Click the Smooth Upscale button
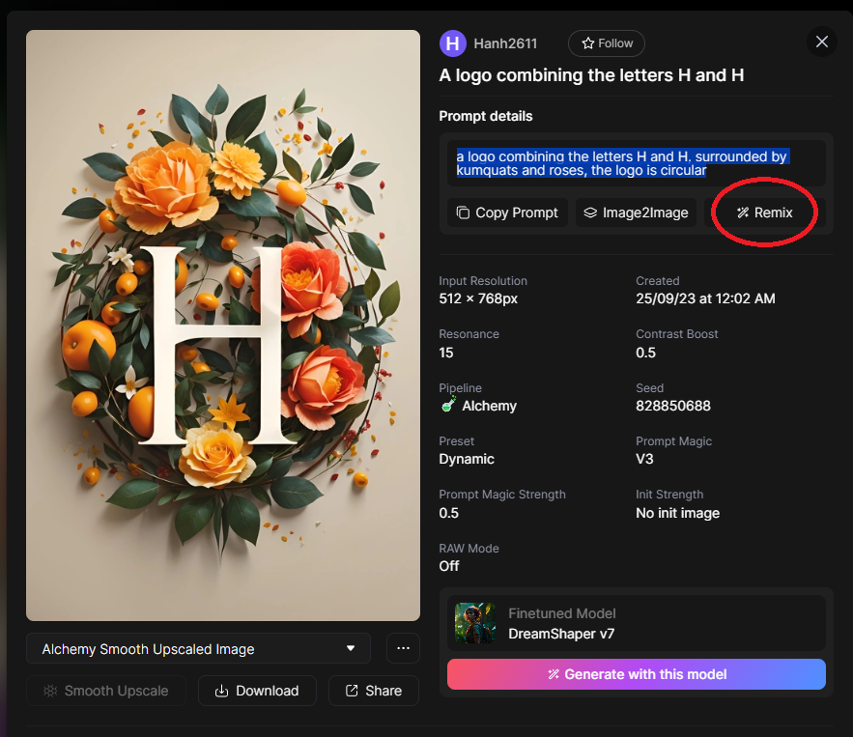The width and height of the screenshot is (853, 737). point(106,691)
